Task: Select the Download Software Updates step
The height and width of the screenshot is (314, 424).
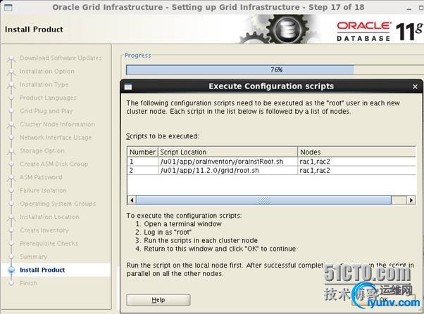Action: [x=61, y=58]
